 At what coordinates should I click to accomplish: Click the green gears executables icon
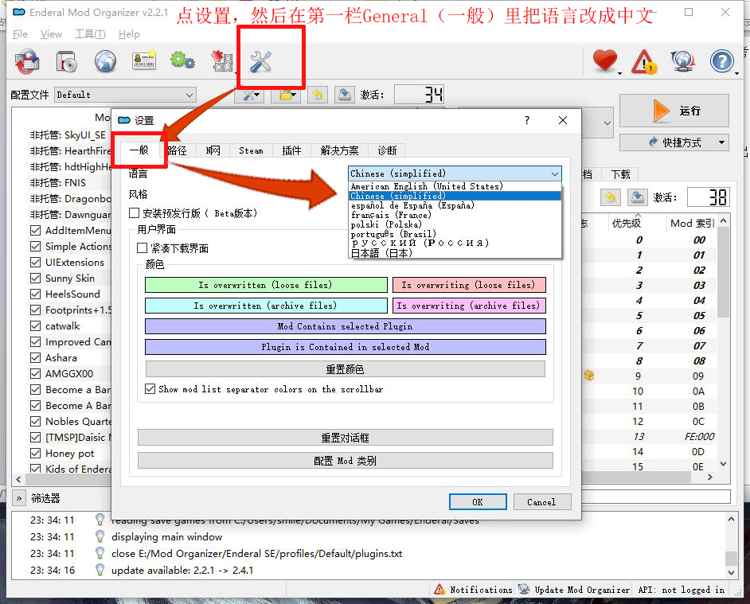[182, 60]
